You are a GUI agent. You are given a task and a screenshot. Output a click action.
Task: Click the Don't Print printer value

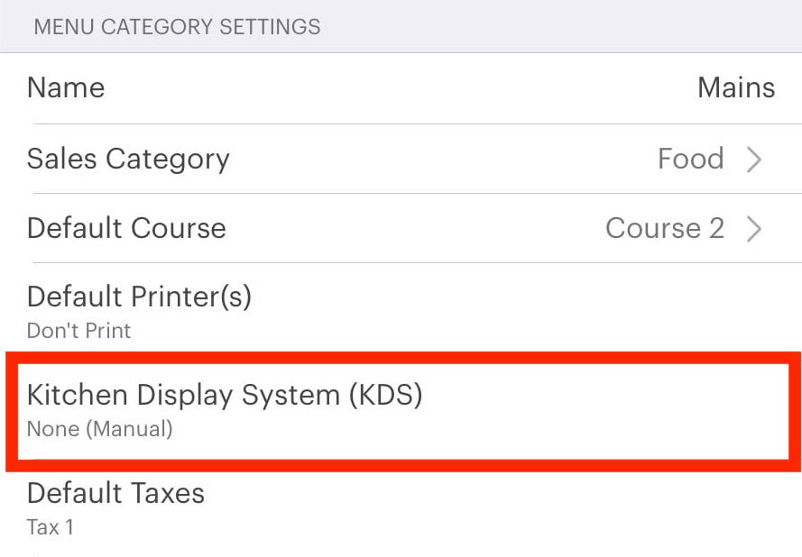(x=78, y=331)
